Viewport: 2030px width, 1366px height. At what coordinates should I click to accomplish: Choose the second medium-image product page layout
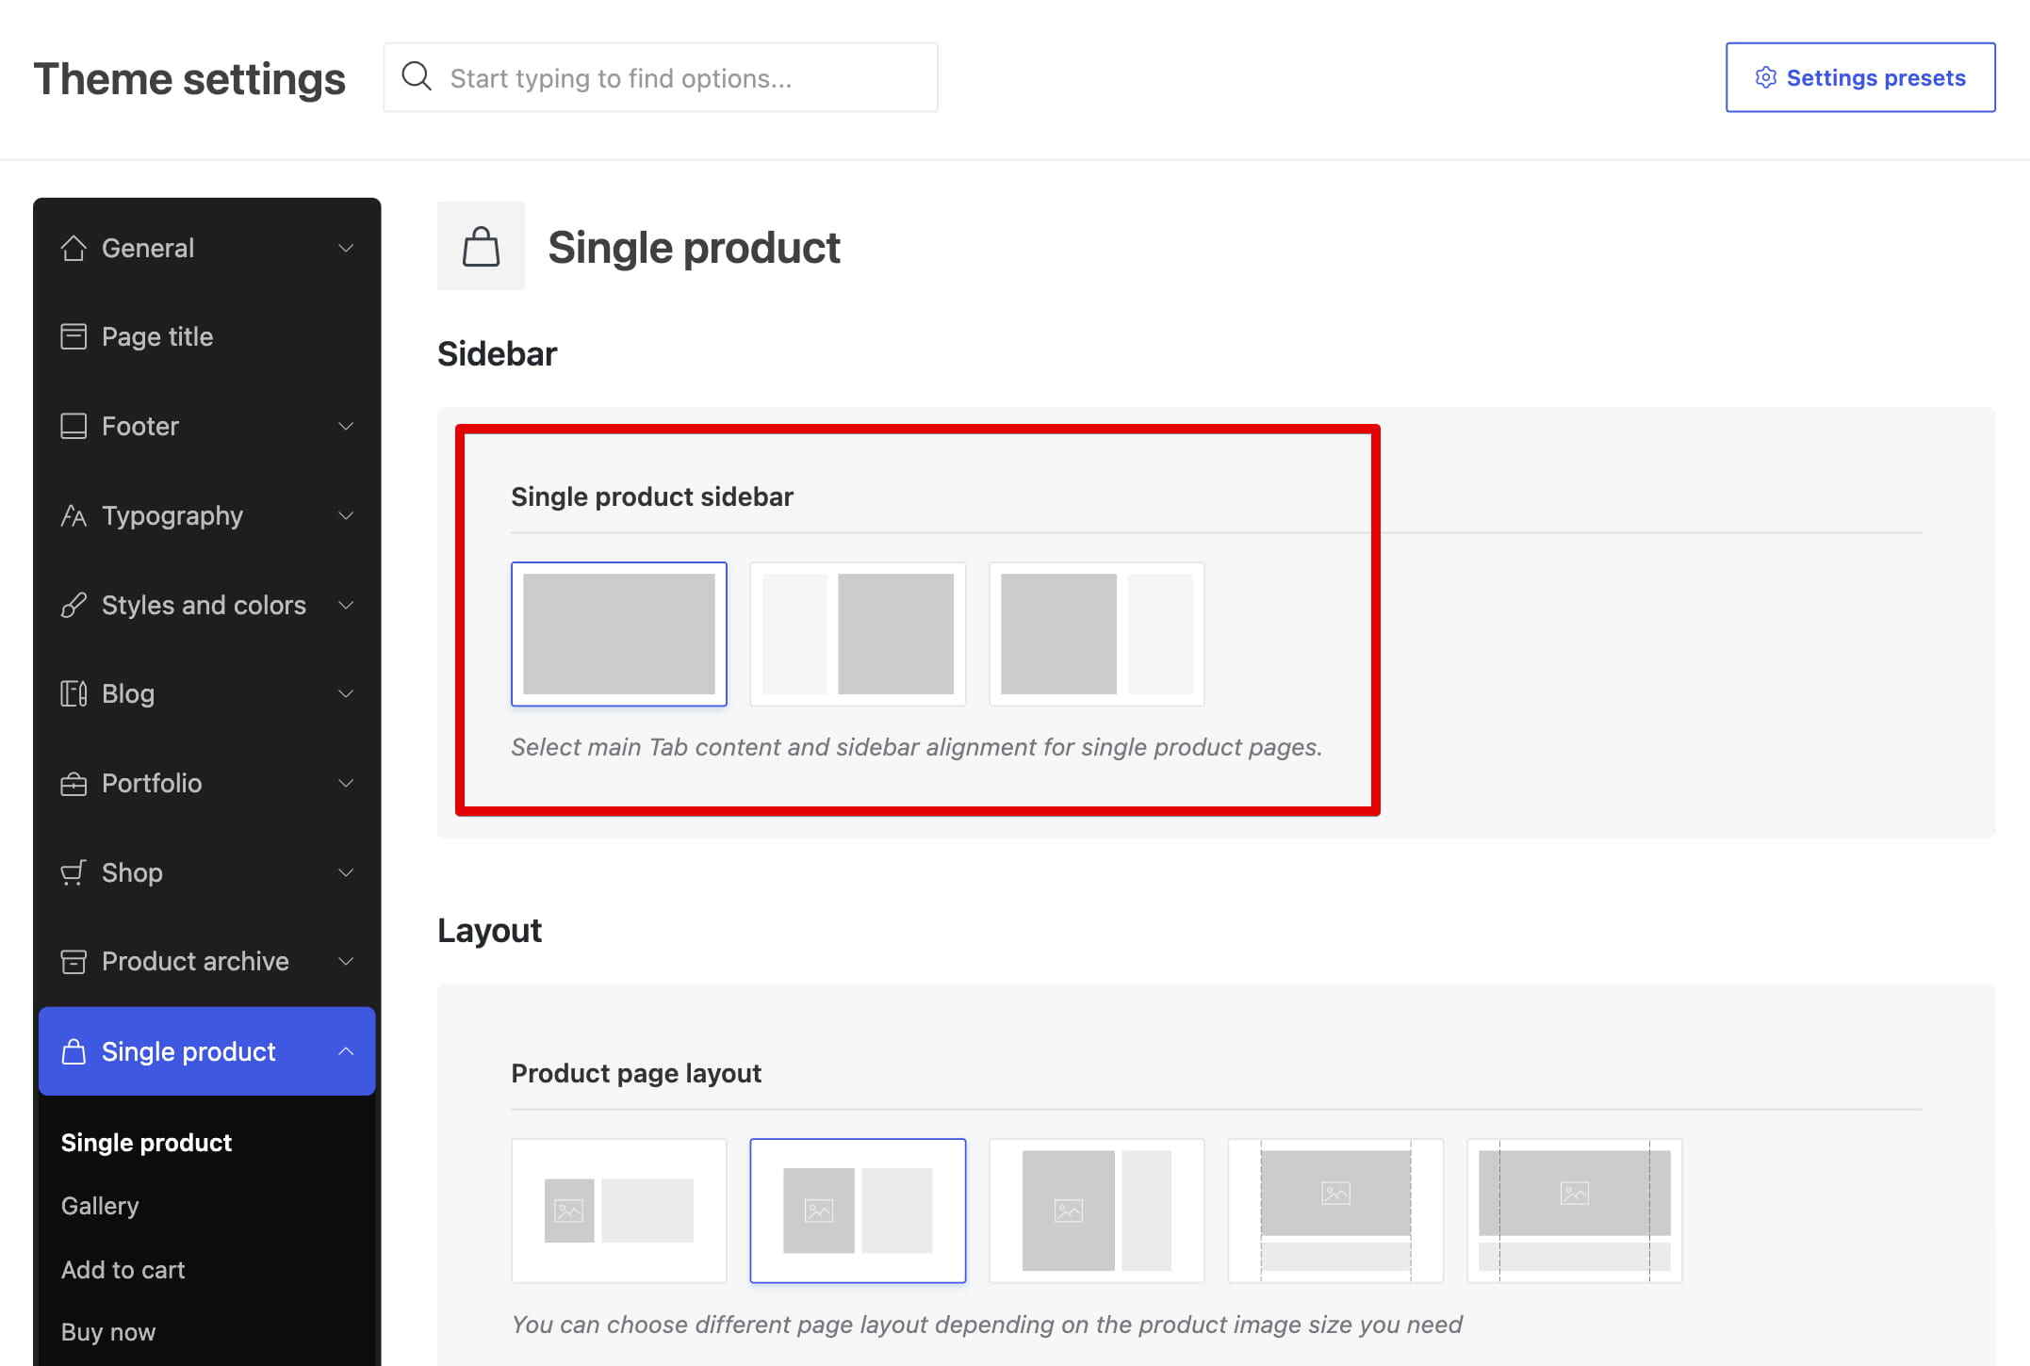point(858,1211)
